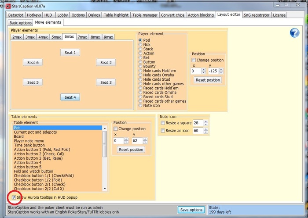Switch to the Table manager tab
Screen dimensions: 308x218
(x=145, y=15)
